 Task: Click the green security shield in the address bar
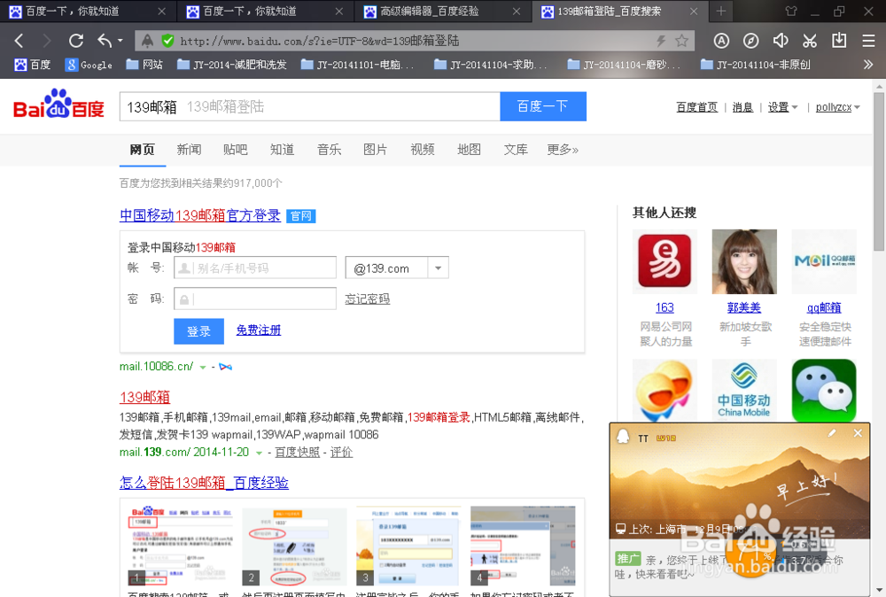click(x=167, y=41)
